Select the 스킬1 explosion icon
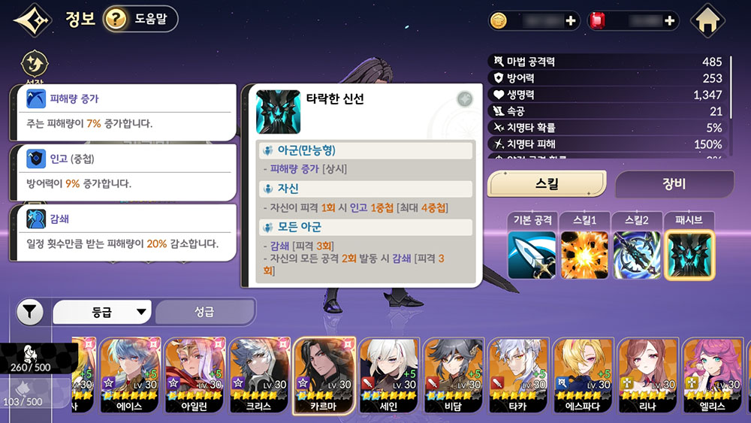Screen dimensions: 751x423 point(584,255)
